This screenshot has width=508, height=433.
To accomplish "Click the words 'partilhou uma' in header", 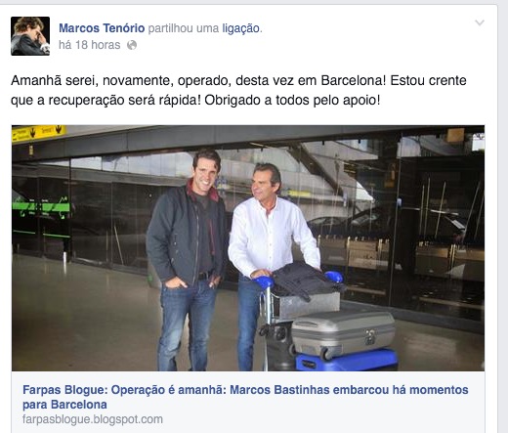I will tap(184, 28).
